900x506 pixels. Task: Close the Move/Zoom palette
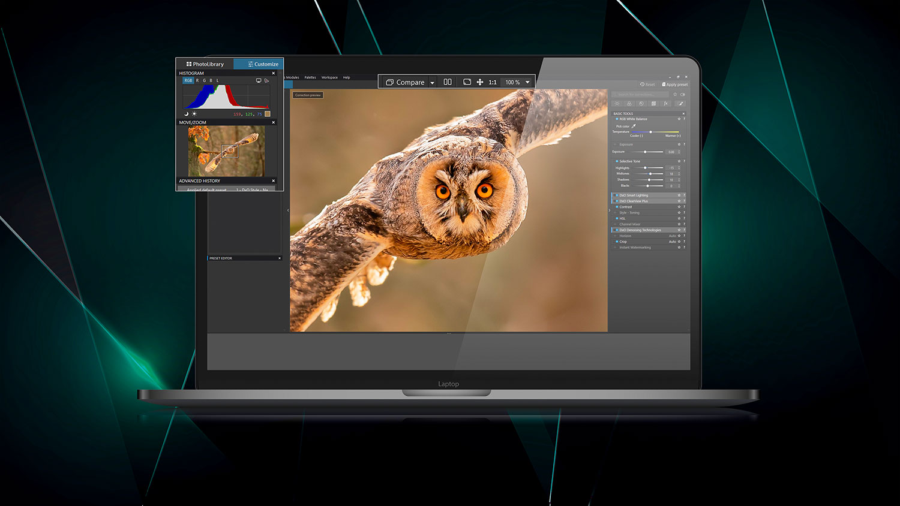(x=274, y=122)
